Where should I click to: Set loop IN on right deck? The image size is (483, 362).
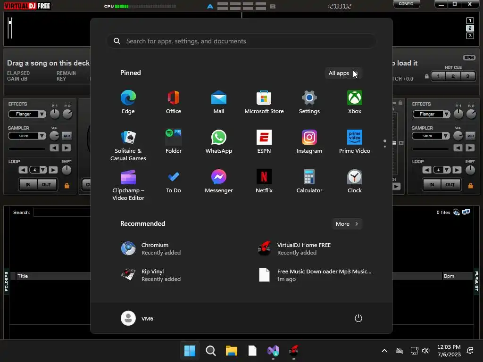432,185
